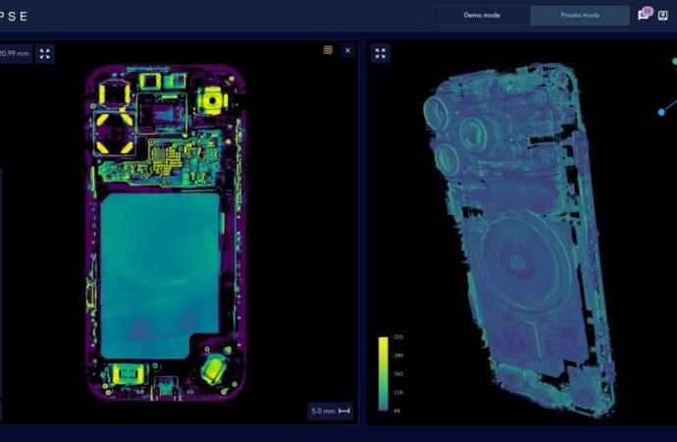This screenshot has width=677, height=442.
Task: Click the blue orientation axis handle
Action: pyautogui.click(x=661, y=112)
